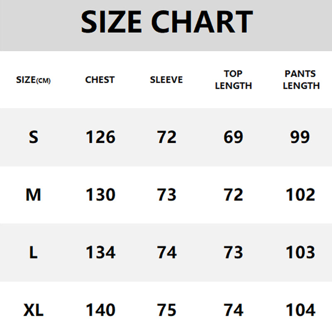Image resolution: width=332 pixels, height=332 pixels.
Task: Click sleeve value 75 for size XL
Action: [167, 310]
